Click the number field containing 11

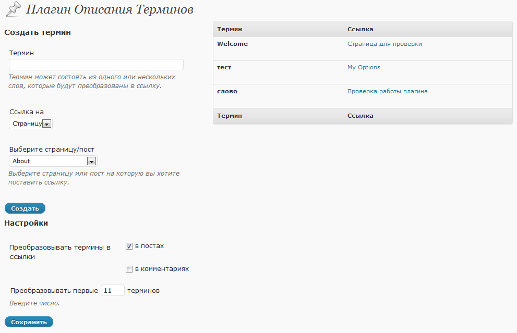click(113, 290)
